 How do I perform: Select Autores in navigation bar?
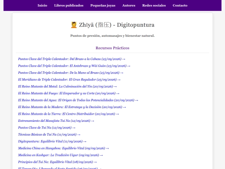click(129, 5)
